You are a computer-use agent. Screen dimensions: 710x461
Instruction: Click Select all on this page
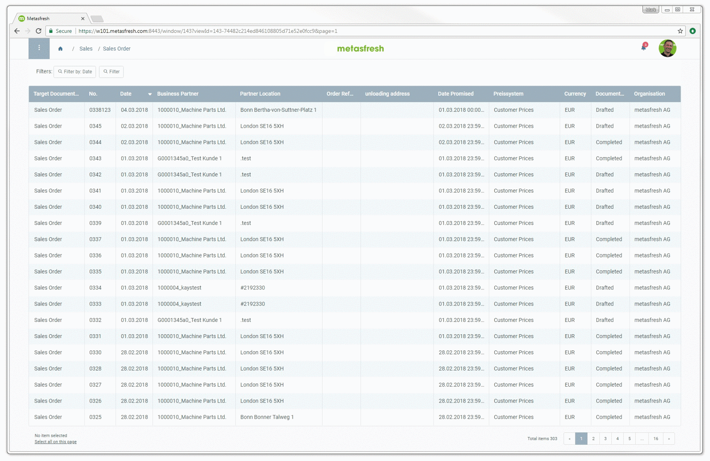click(x=56, y=442)
